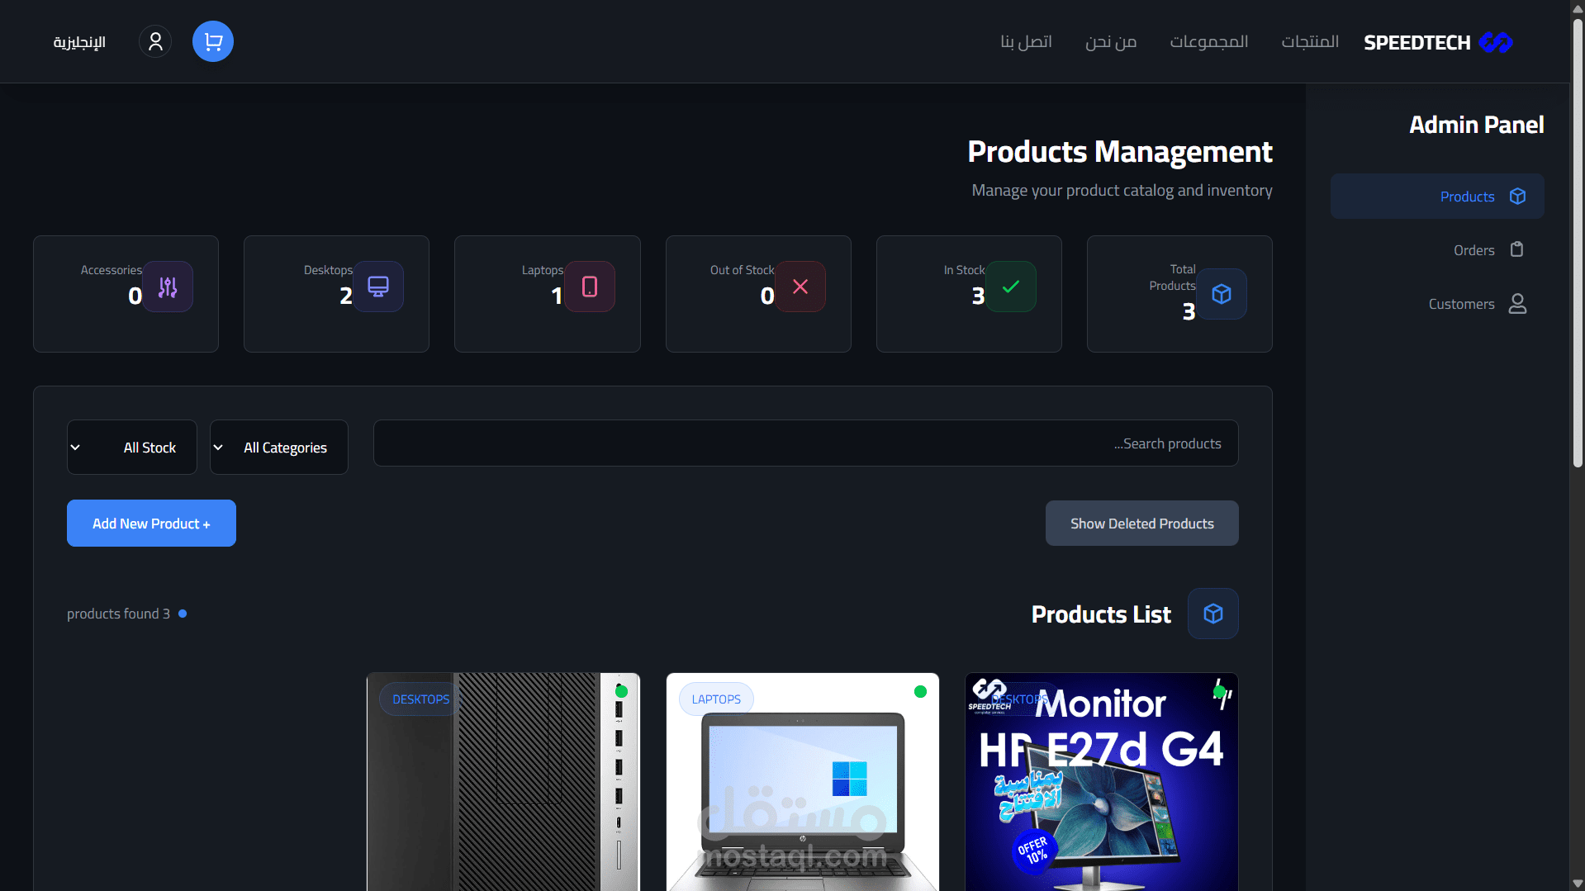
Task: Click the LAPTOPS category badge
Action: [716, 699]
